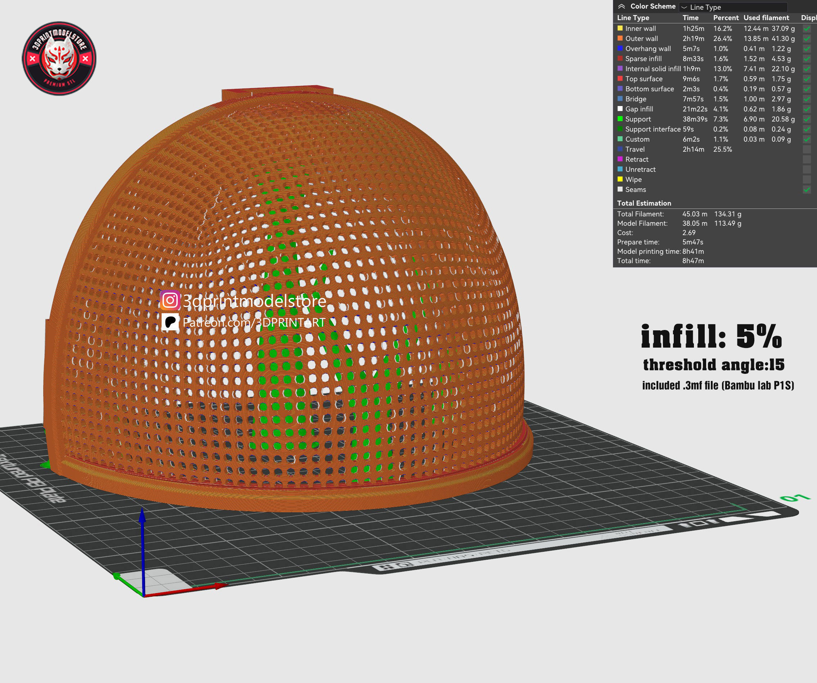This screenshot has height=683, width=817.
Task: Click the Outer wall orange color swatch
Action: (x=620, y=38)
